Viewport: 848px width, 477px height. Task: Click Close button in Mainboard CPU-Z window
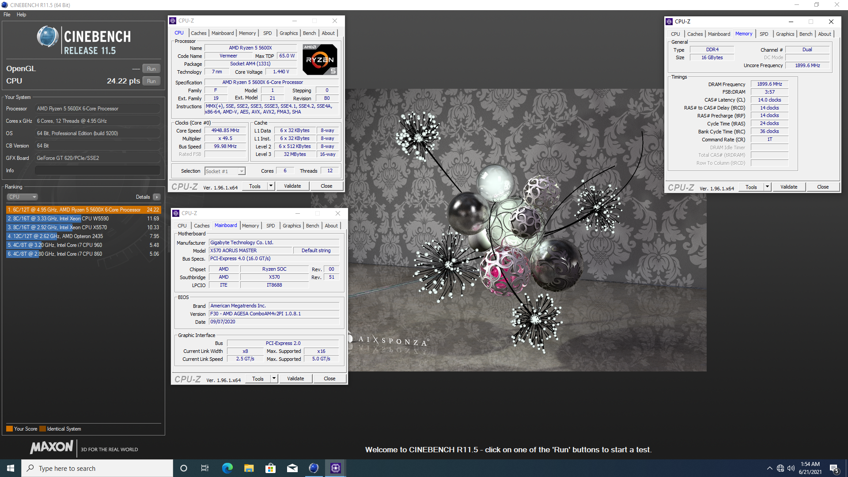[329, 379]
